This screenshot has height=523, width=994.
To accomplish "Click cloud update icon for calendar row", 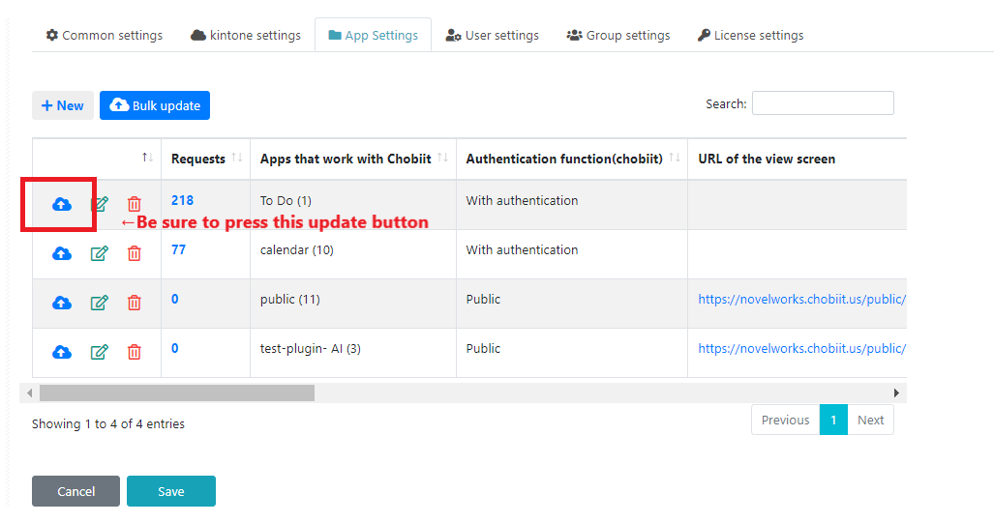I will pos(62,253).
